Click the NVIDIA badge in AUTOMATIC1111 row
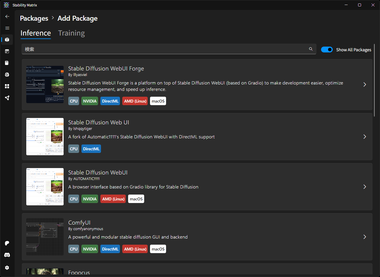 [x=90, y=199]
